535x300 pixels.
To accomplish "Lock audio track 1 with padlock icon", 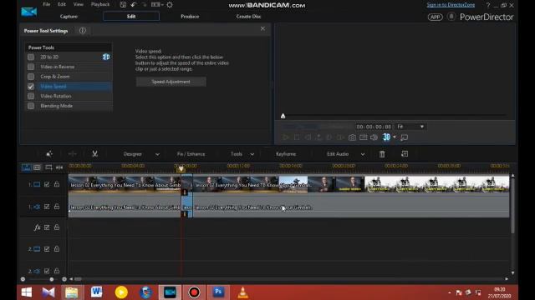I will click(57, 207).
